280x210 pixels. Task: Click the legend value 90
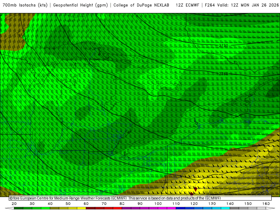tap(140, 204)
